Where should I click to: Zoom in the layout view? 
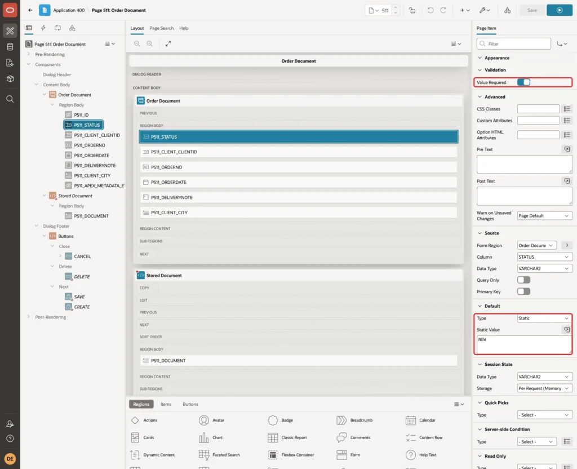click(x=149, y=43)
